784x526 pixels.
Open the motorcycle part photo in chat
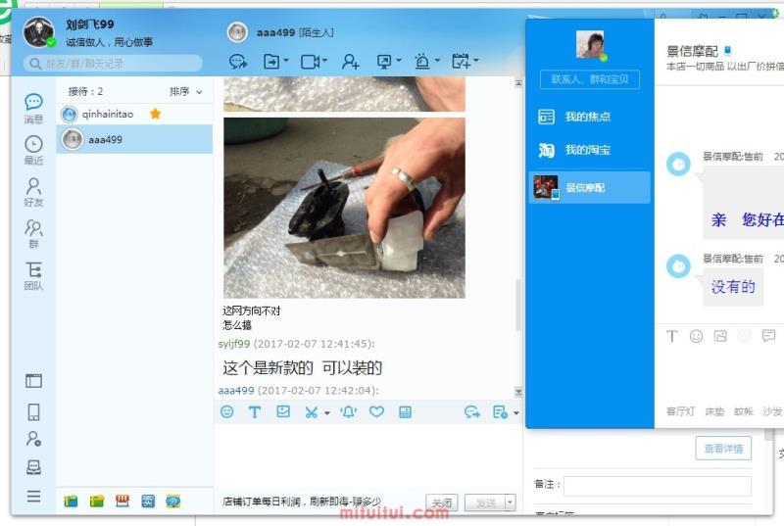[344, 208]
